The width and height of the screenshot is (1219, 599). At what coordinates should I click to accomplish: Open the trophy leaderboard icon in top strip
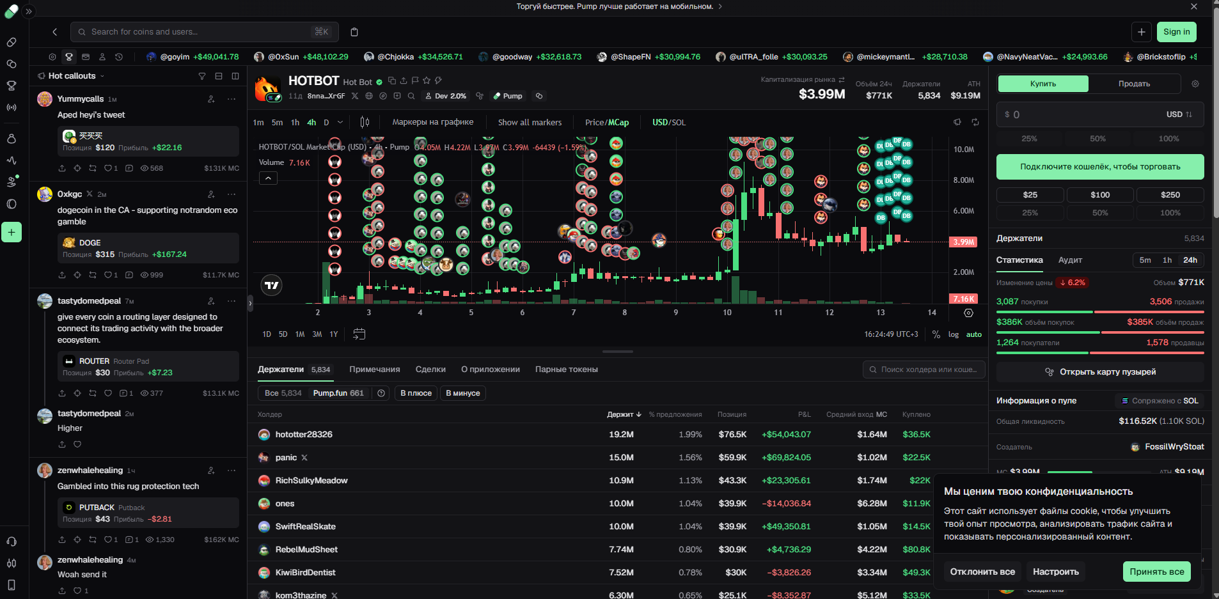[x=69, y=57]
